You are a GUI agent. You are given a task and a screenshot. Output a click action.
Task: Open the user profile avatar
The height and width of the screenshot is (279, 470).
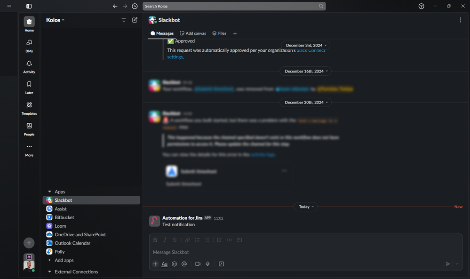click(x=29, y=265)
